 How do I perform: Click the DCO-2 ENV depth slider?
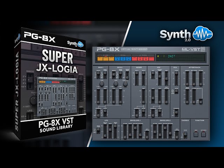(x=120, y=96)
